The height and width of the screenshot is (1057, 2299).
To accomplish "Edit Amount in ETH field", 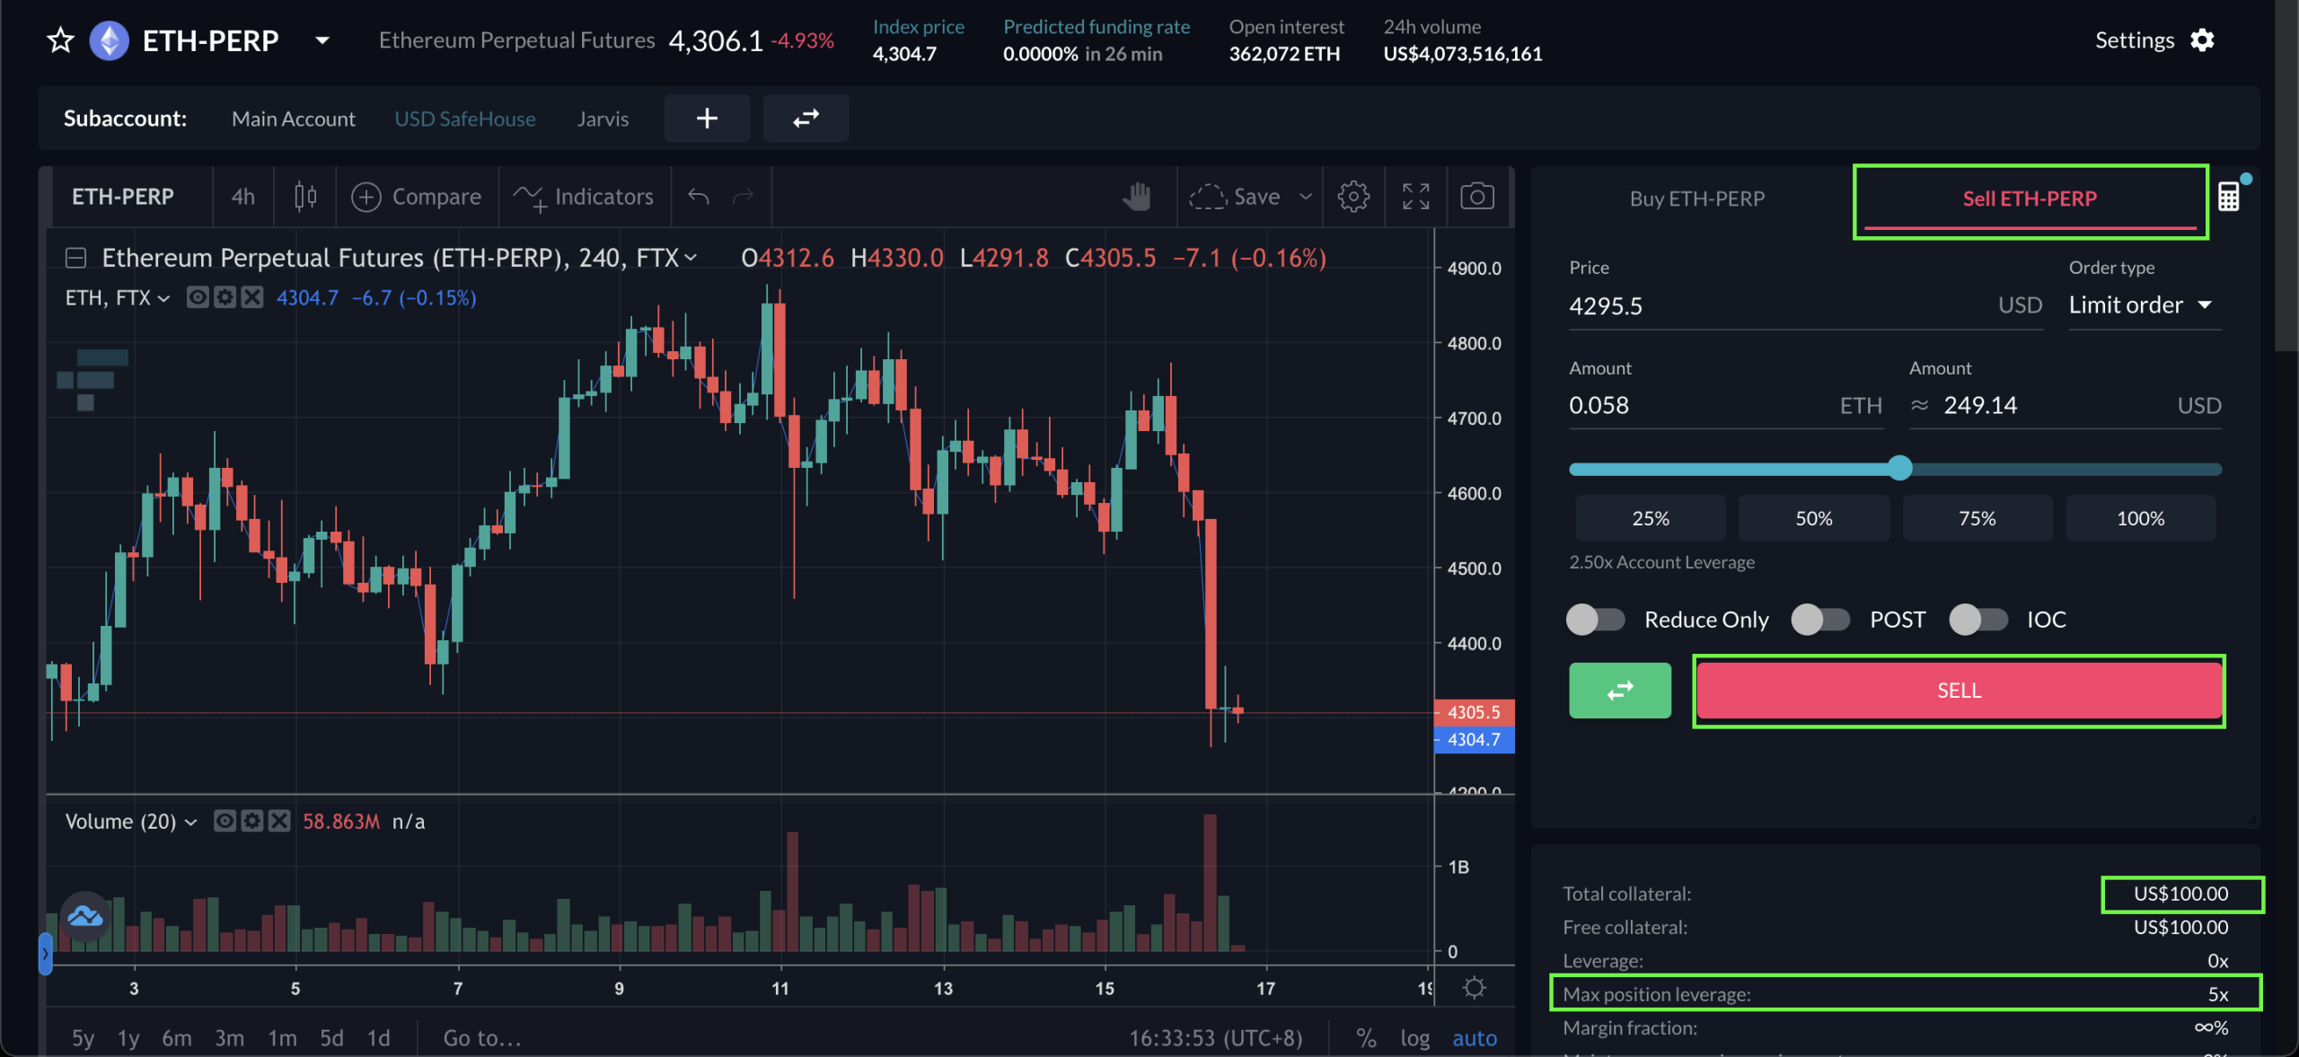I will pyautogui.click(x=1725, y=406).
